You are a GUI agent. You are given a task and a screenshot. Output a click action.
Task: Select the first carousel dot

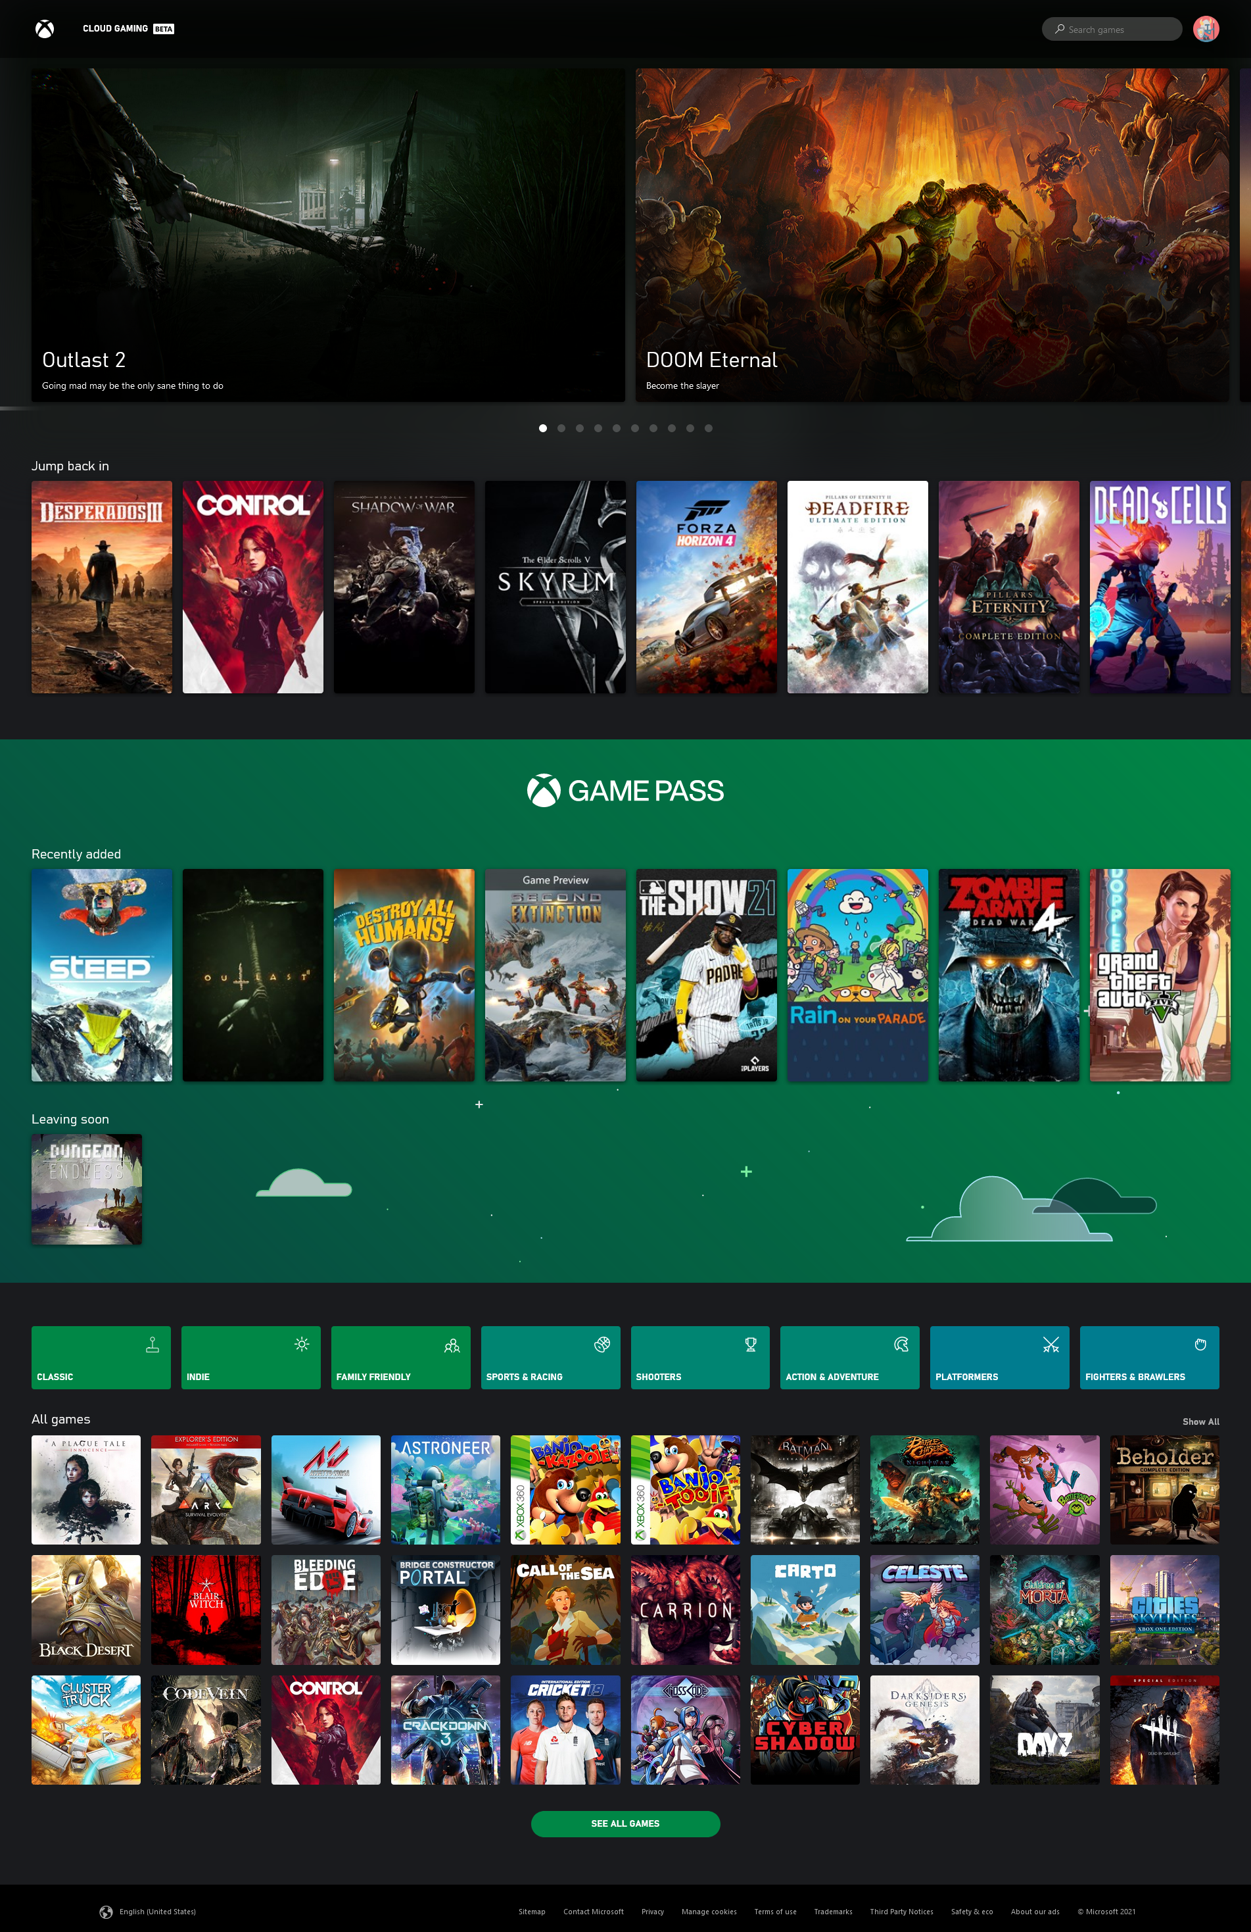(x=543, y=428)
